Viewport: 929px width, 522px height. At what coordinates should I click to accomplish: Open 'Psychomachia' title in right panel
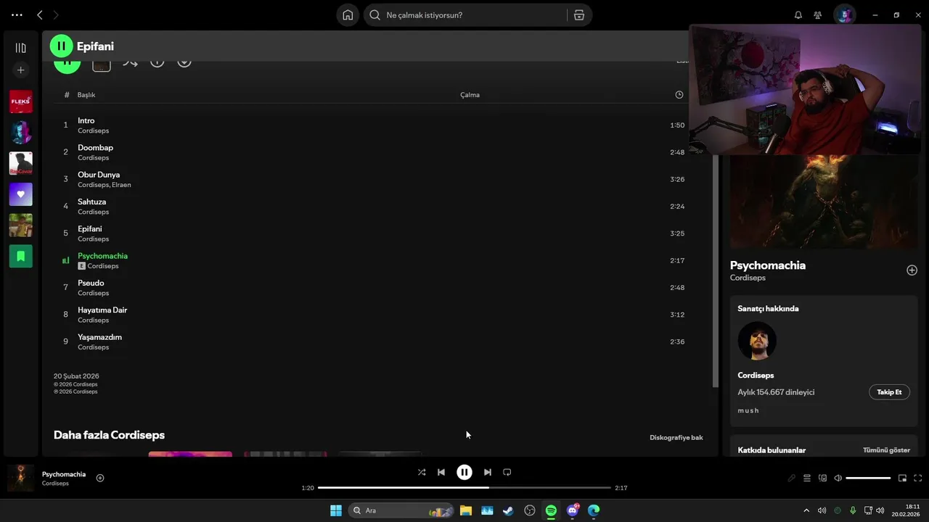767,265
